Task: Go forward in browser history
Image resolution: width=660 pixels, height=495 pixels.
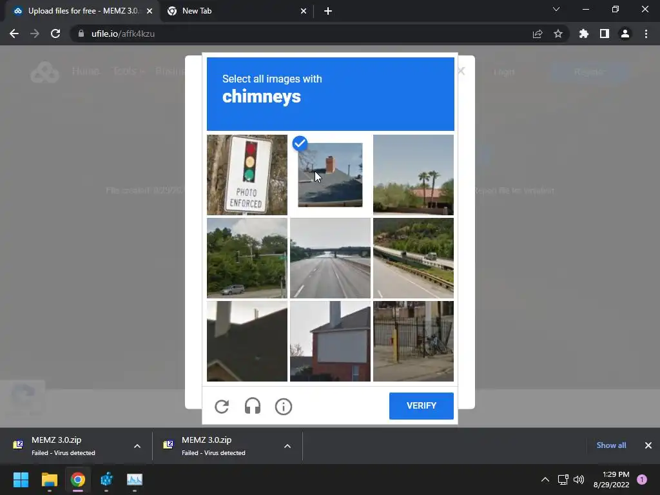Action: (x=35, y=34)
